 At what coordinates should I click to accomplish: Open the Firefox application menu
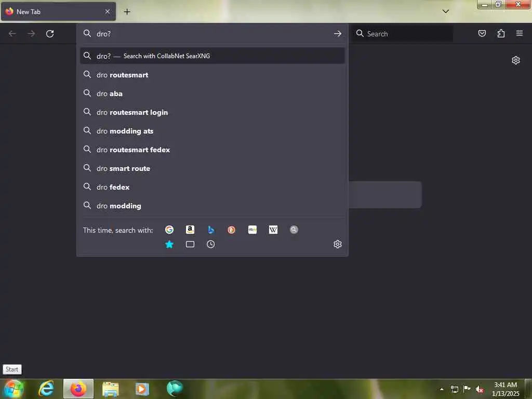(520, 33)
